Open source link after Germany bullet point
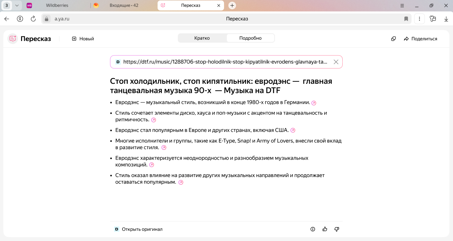 (x=314, y=103)
